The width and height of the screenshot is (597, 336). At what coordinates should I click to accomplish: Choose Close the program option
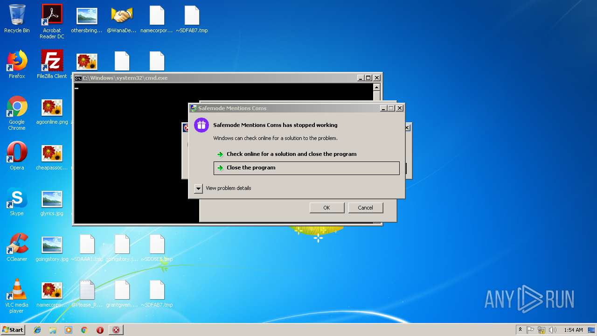(306, 168)
